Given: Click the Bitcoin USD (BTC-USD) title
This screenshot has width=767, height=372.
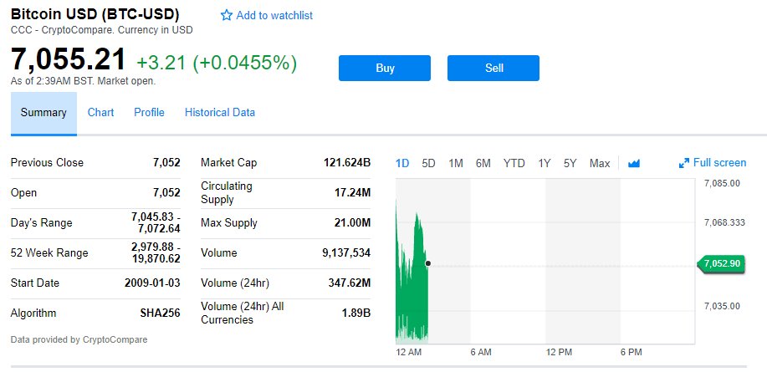Looking at the screenshot, I should coord(95,13).
